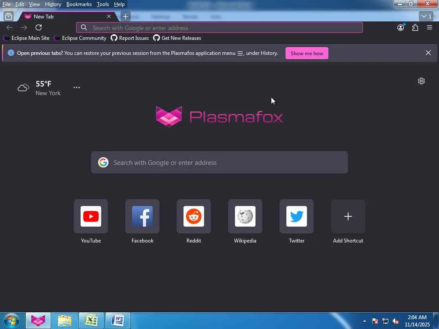Open the History menu
Image resolution: width=439 pixels, height=329 pixels.
(x=53, y=4)
